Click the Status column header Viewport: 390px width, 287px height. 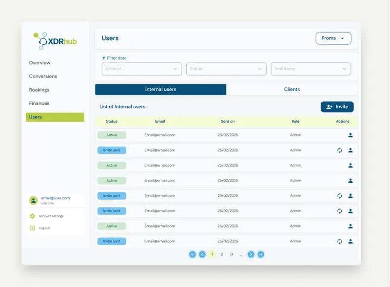(112, 121)
